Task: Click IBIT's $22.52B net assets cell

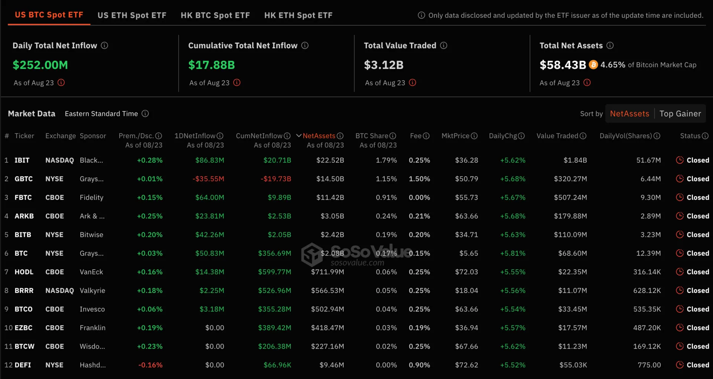Action: 330,160
